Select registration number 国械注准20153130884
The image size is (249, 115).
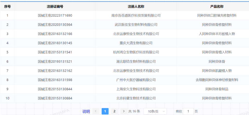55,98
